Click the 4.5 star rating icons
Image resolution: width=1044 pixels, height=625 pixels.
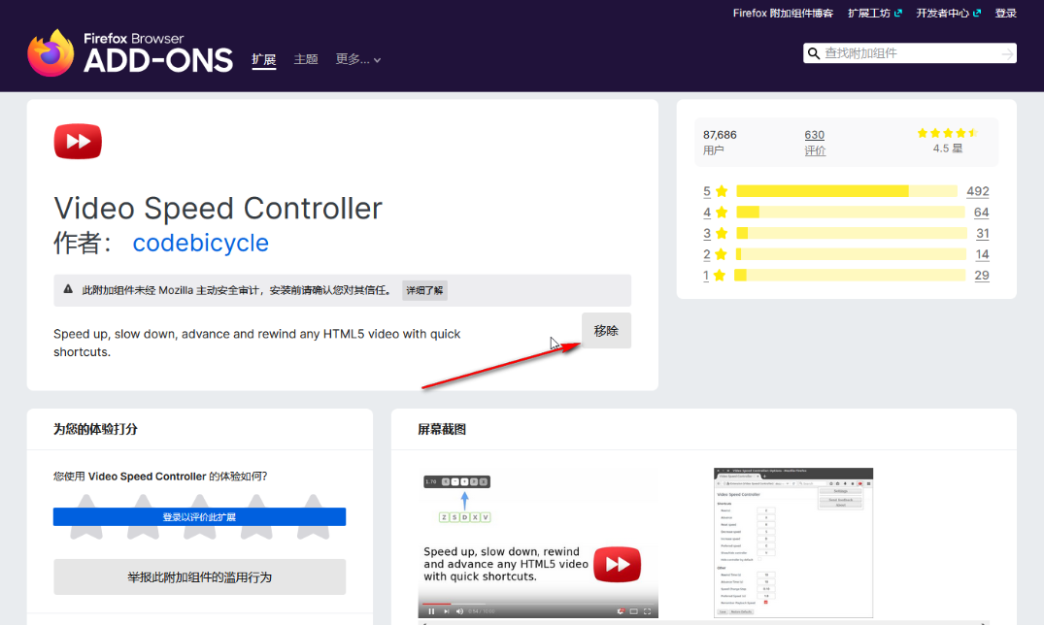(x=948, y=133)
